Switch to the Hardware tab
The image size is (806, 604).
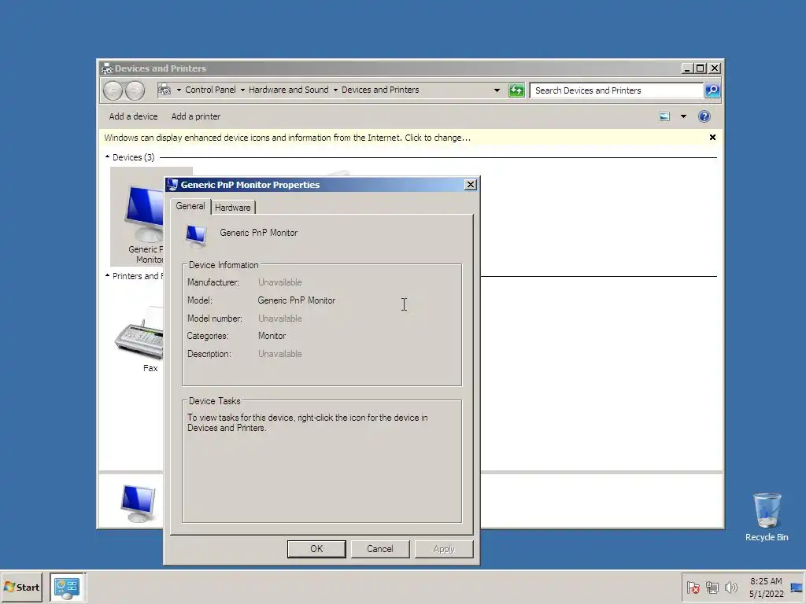pyautogui.click(x=233, y=208)
